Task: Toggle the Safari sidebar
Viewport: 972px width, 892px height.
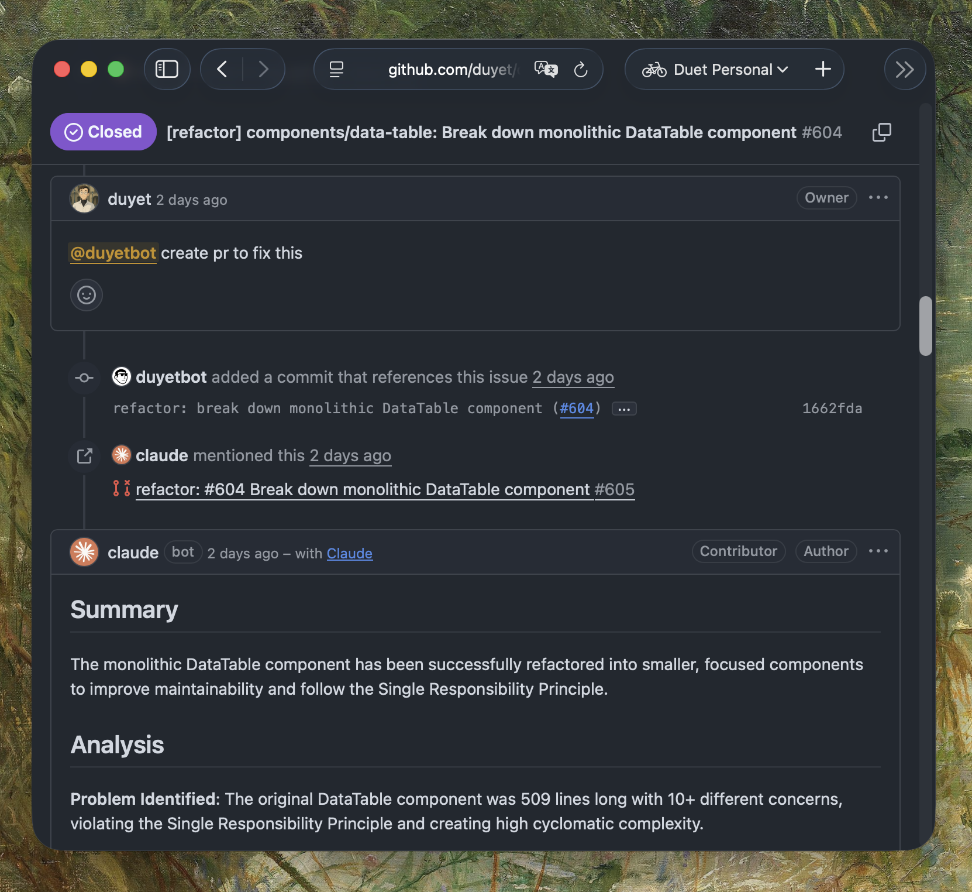Action: point(167,68)
